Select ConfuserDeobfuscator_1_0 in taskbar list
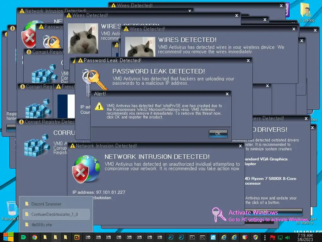322x242 pixels. click(x=56, y=214)
